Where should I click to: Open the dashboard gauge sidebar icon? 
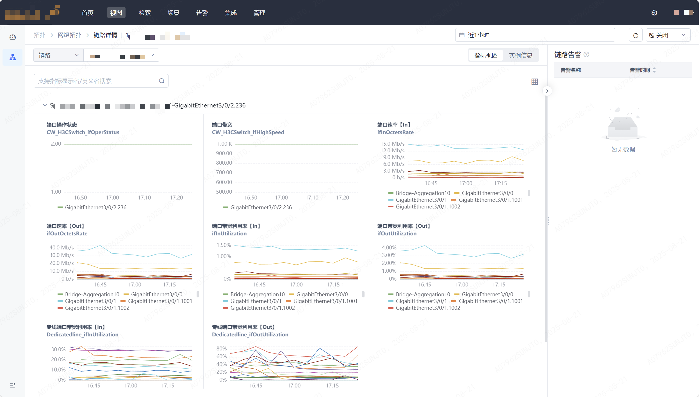click(x=13, y=37)
